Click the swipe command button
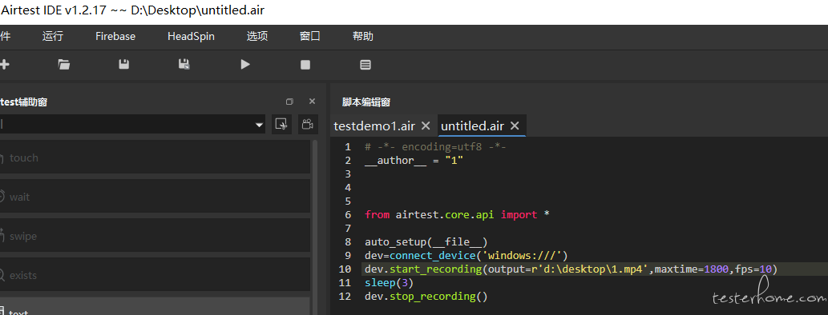 click(154, 236)
